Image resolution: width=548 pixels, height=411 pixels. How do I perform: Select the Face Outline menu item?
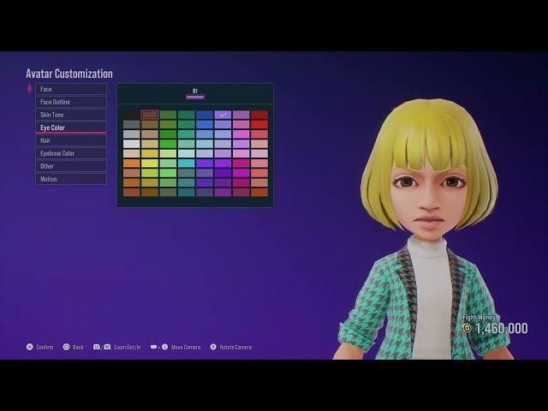71,102
